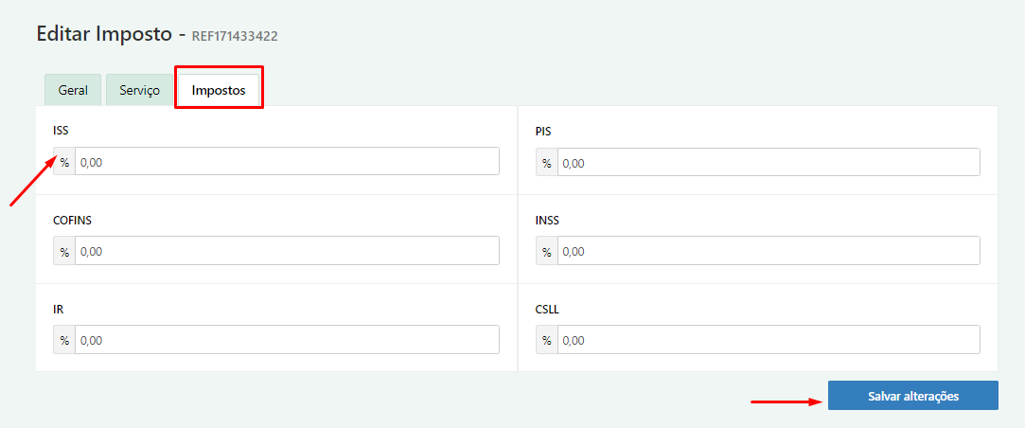Click the percent symbol beside INSS field
The image size is (1025, 428).
click(x=546, y=251)
